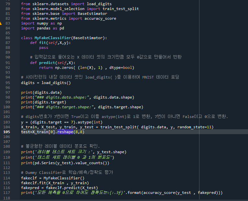Click the comment beginning '# digits' on line 102
The image size is (248, 201).
tap(124, 117)
